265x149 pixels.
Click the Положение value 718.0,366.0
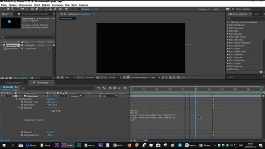(52, 105)
